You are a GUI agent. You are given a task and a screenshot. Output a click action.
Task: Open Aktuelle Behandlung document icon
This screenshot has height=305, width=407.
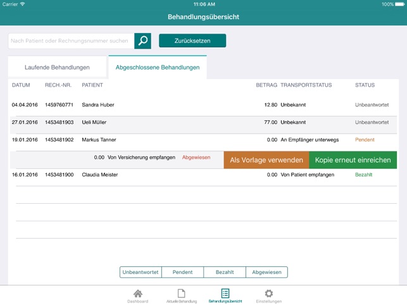tap(182, 294)
